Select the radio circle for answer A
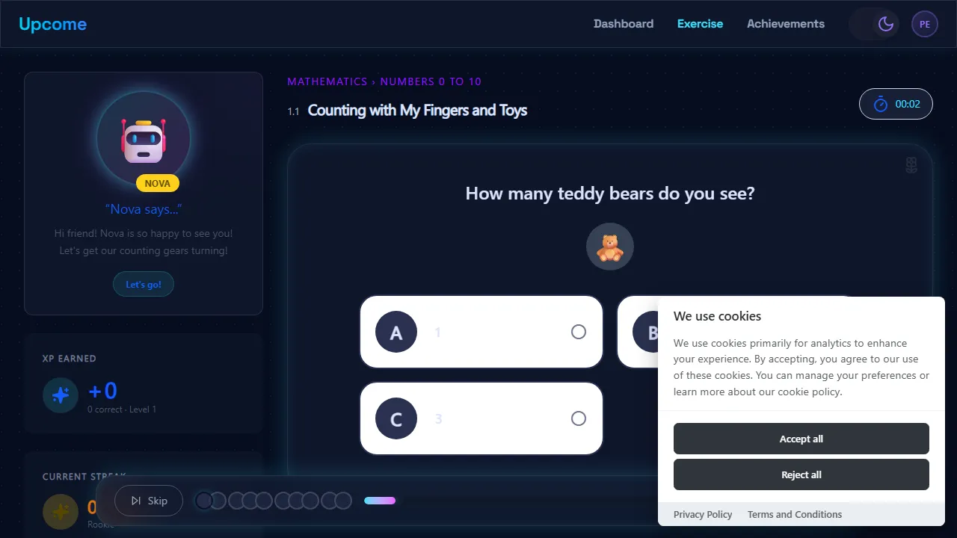This screenshot has height=538, width=957. pos(579,332)
